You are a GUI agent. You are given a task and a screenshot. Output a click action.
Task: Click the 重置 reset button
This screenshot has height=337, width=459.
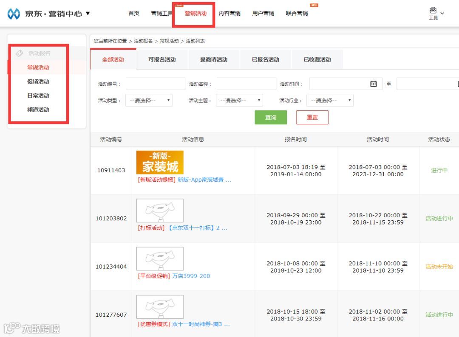point(312,117)
